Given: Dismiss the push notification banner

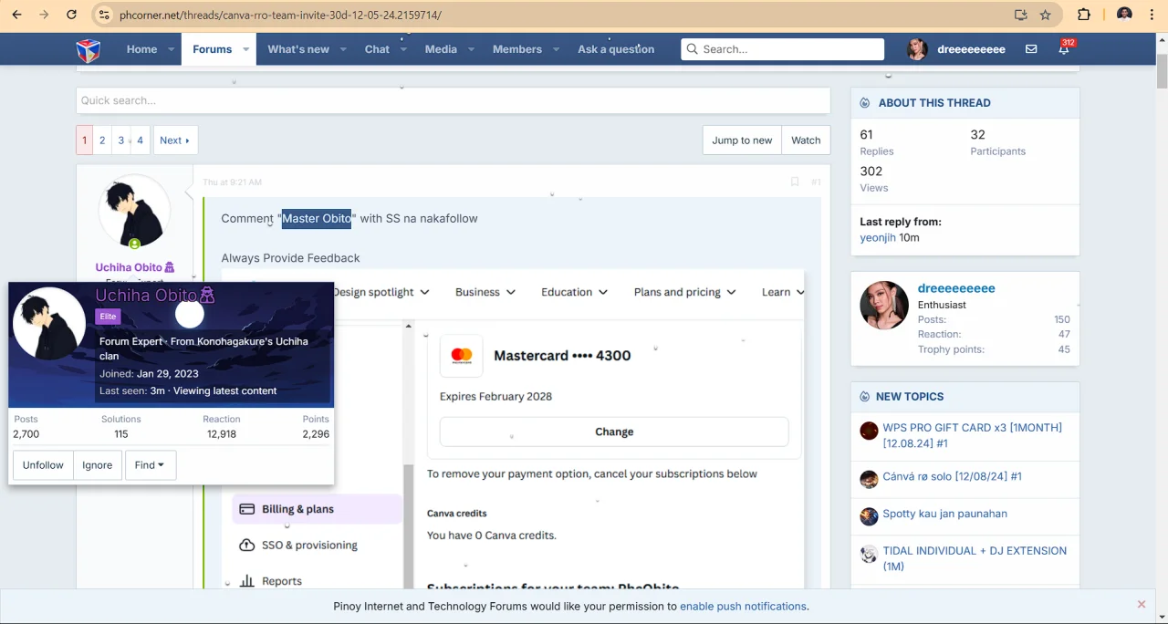Looking at the screenshot, I should coord(1141,604).
